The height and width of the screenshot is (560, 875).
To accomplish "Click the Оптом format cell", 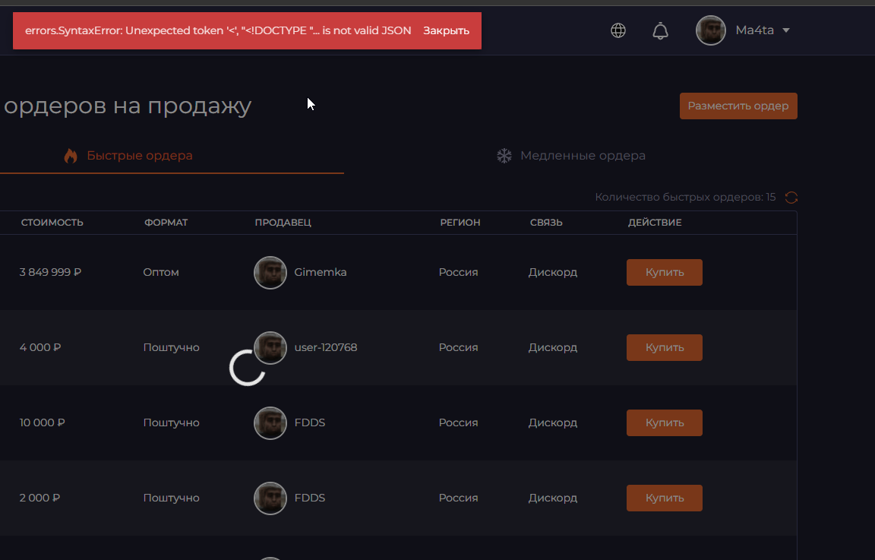I will tap(161, 273).
